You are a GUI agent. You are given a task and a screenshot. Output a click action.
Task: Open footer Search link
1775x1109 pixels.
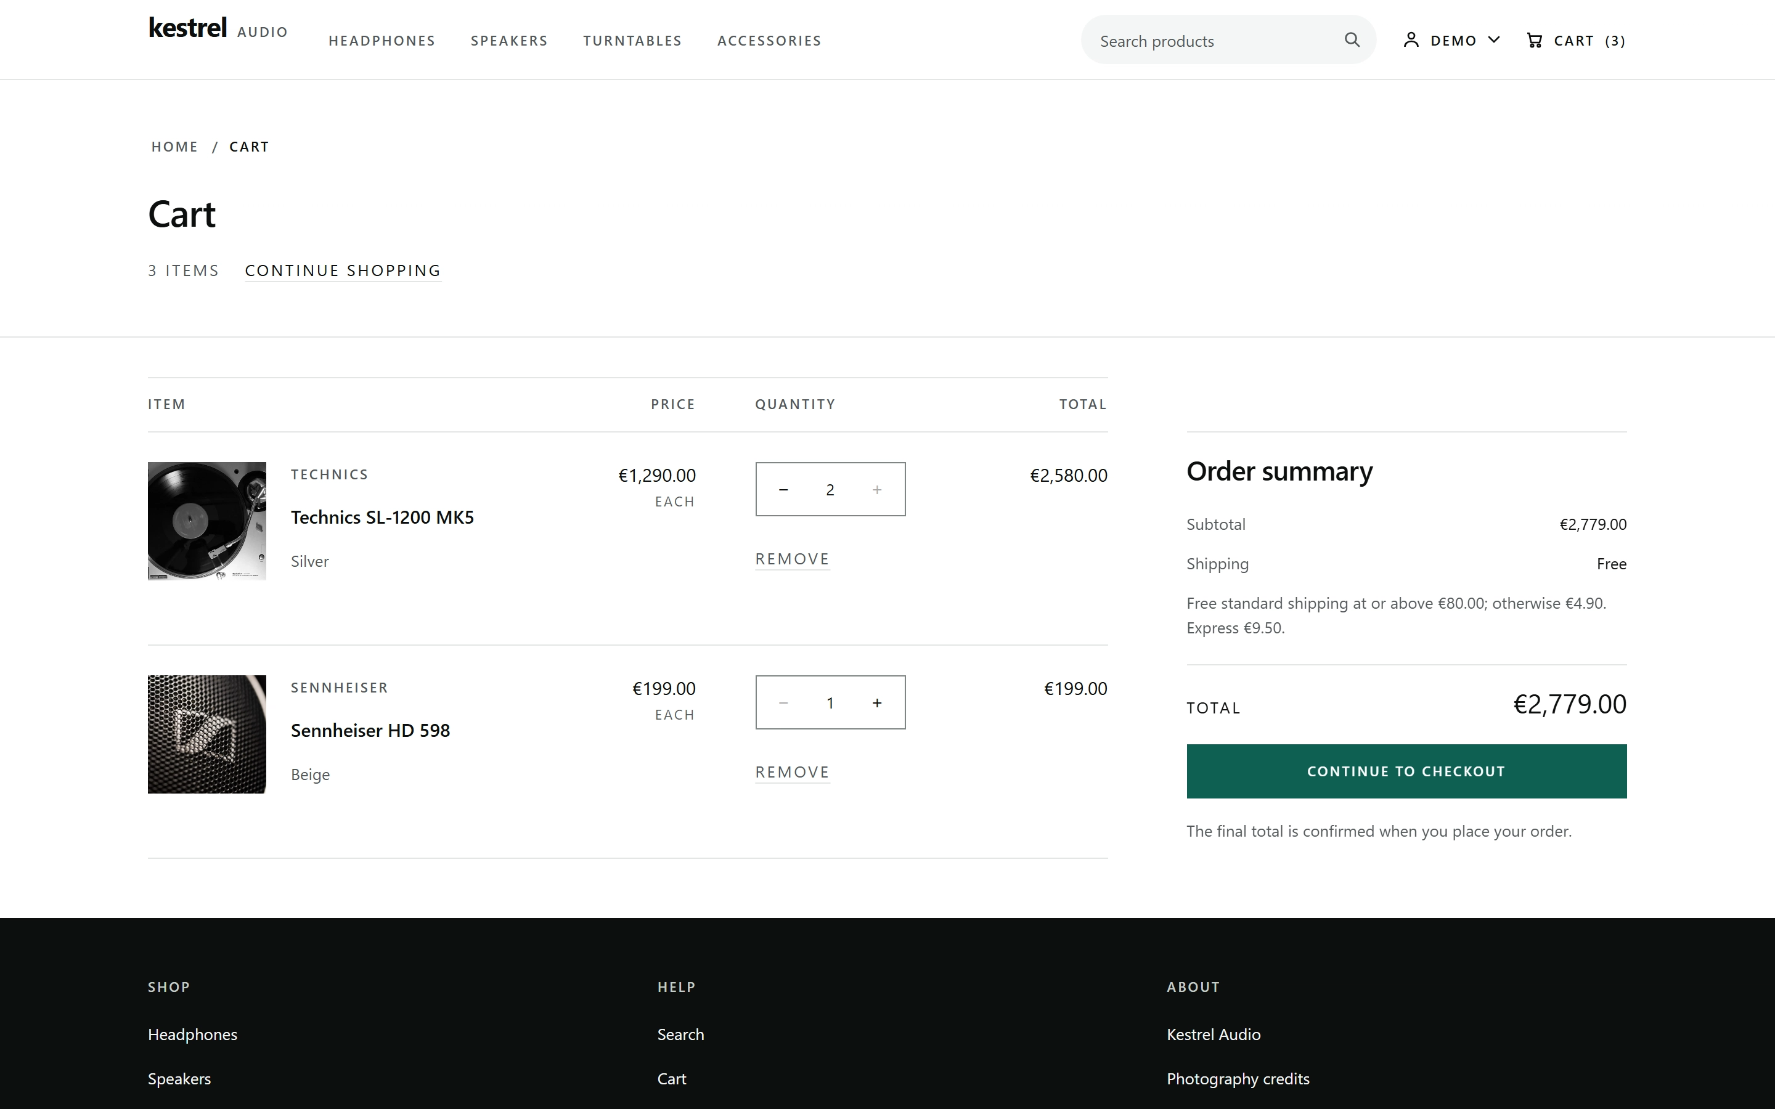[x=680, y=1034]
